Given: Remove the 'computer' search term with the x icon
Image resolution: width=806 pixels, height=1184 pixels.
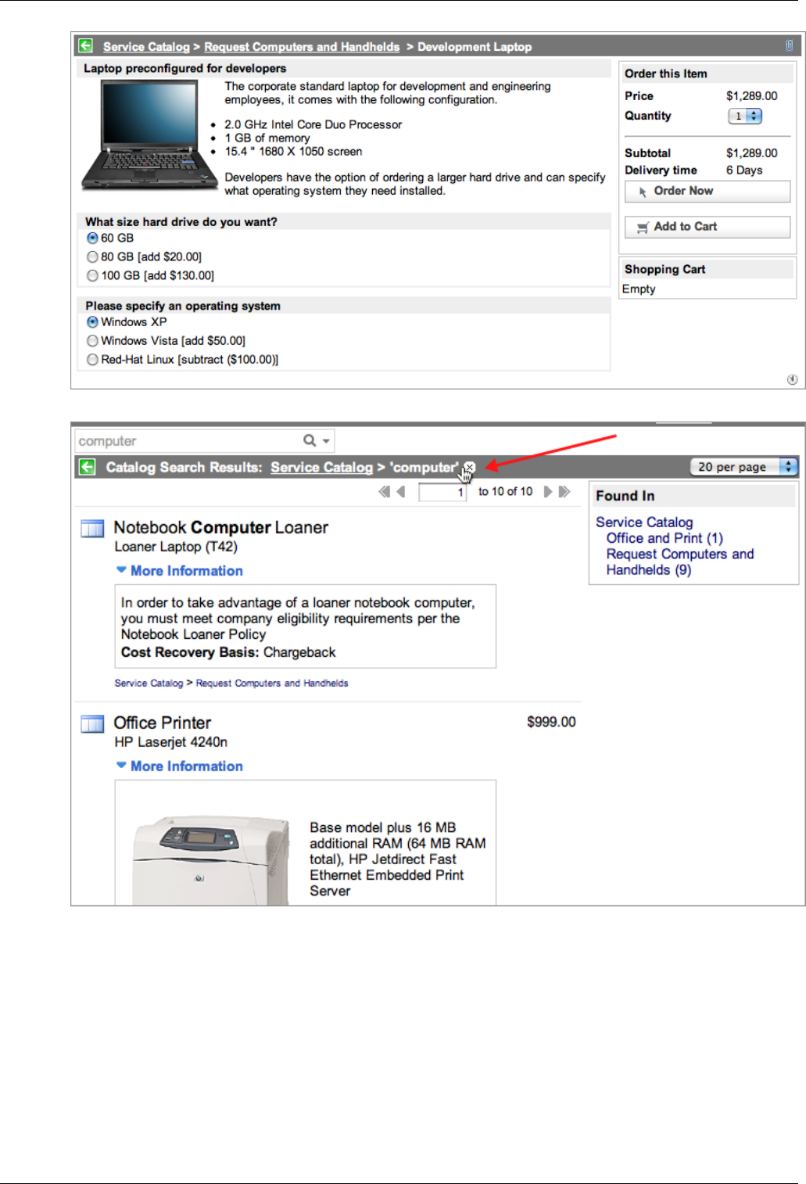Looking at the screenshot, I should tap(469, 467).
